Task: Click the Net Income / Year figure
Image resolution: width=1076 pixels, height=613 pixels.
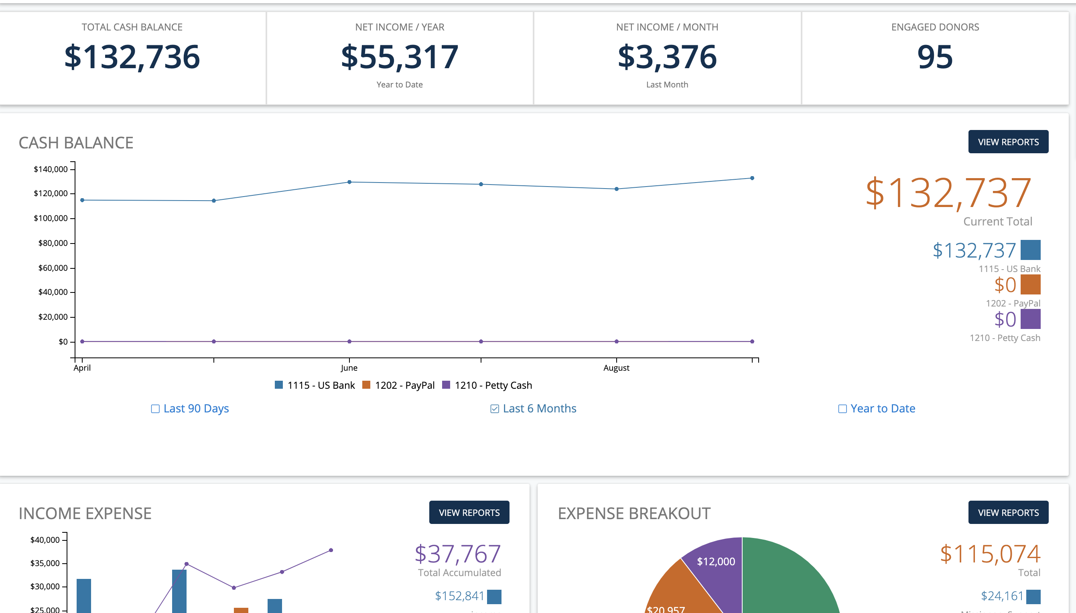Action: [x=399, y=56]
